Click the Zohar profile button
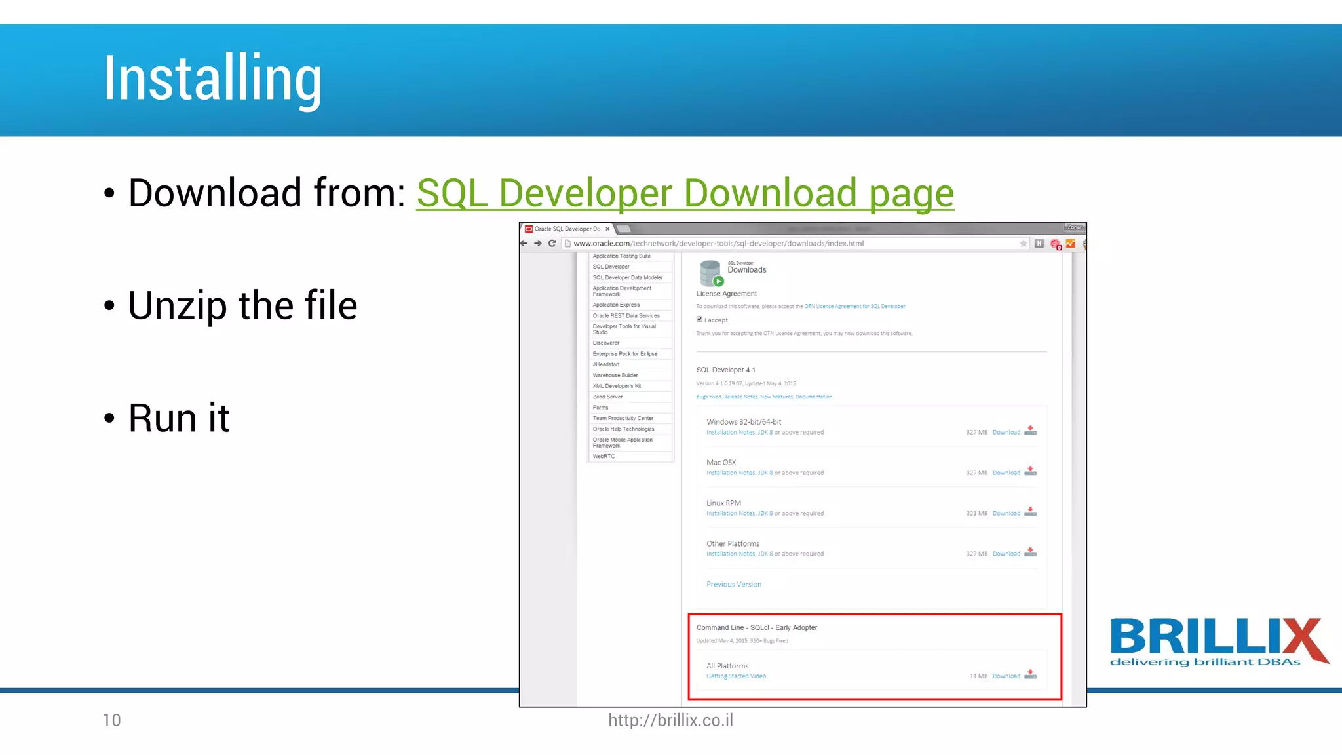Screen dimensions: 1342x755 point(1074,227)
